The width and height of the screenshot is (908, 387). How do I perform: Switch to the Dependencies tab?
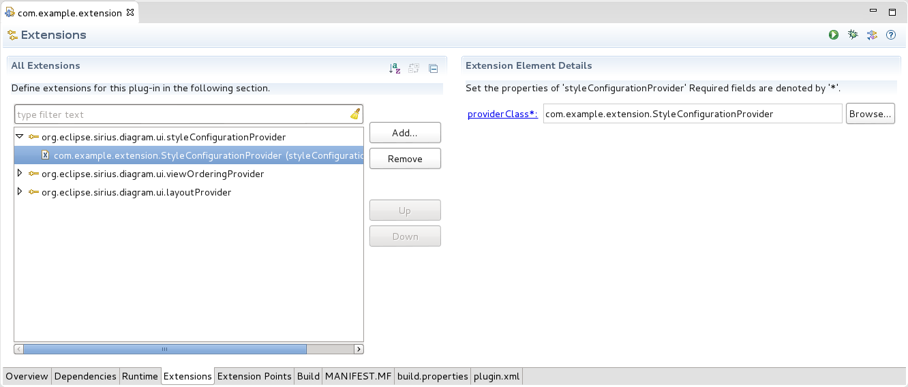(85, 376)
